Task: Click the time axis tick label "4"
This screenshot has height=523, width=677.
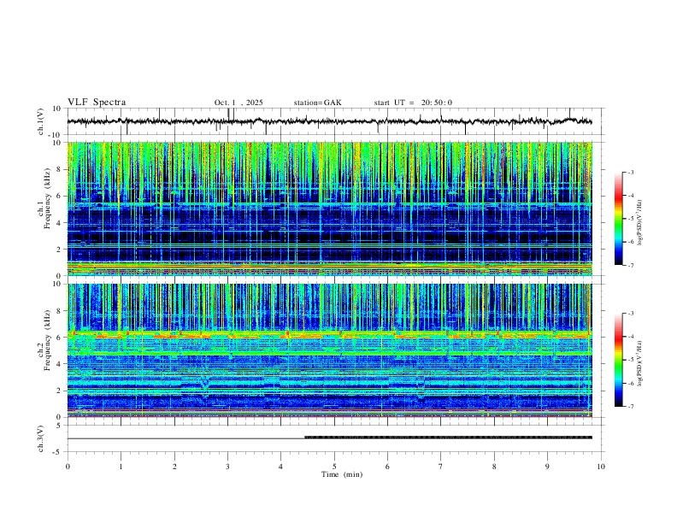Action: [x=281, y=467]
